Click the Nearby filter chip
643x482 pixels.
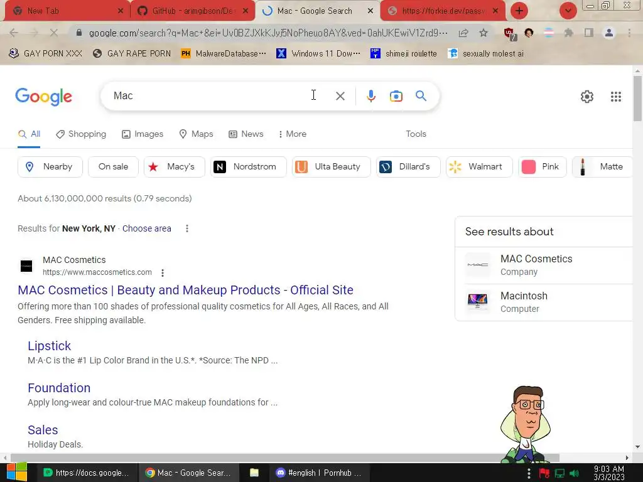coord(50,167)
